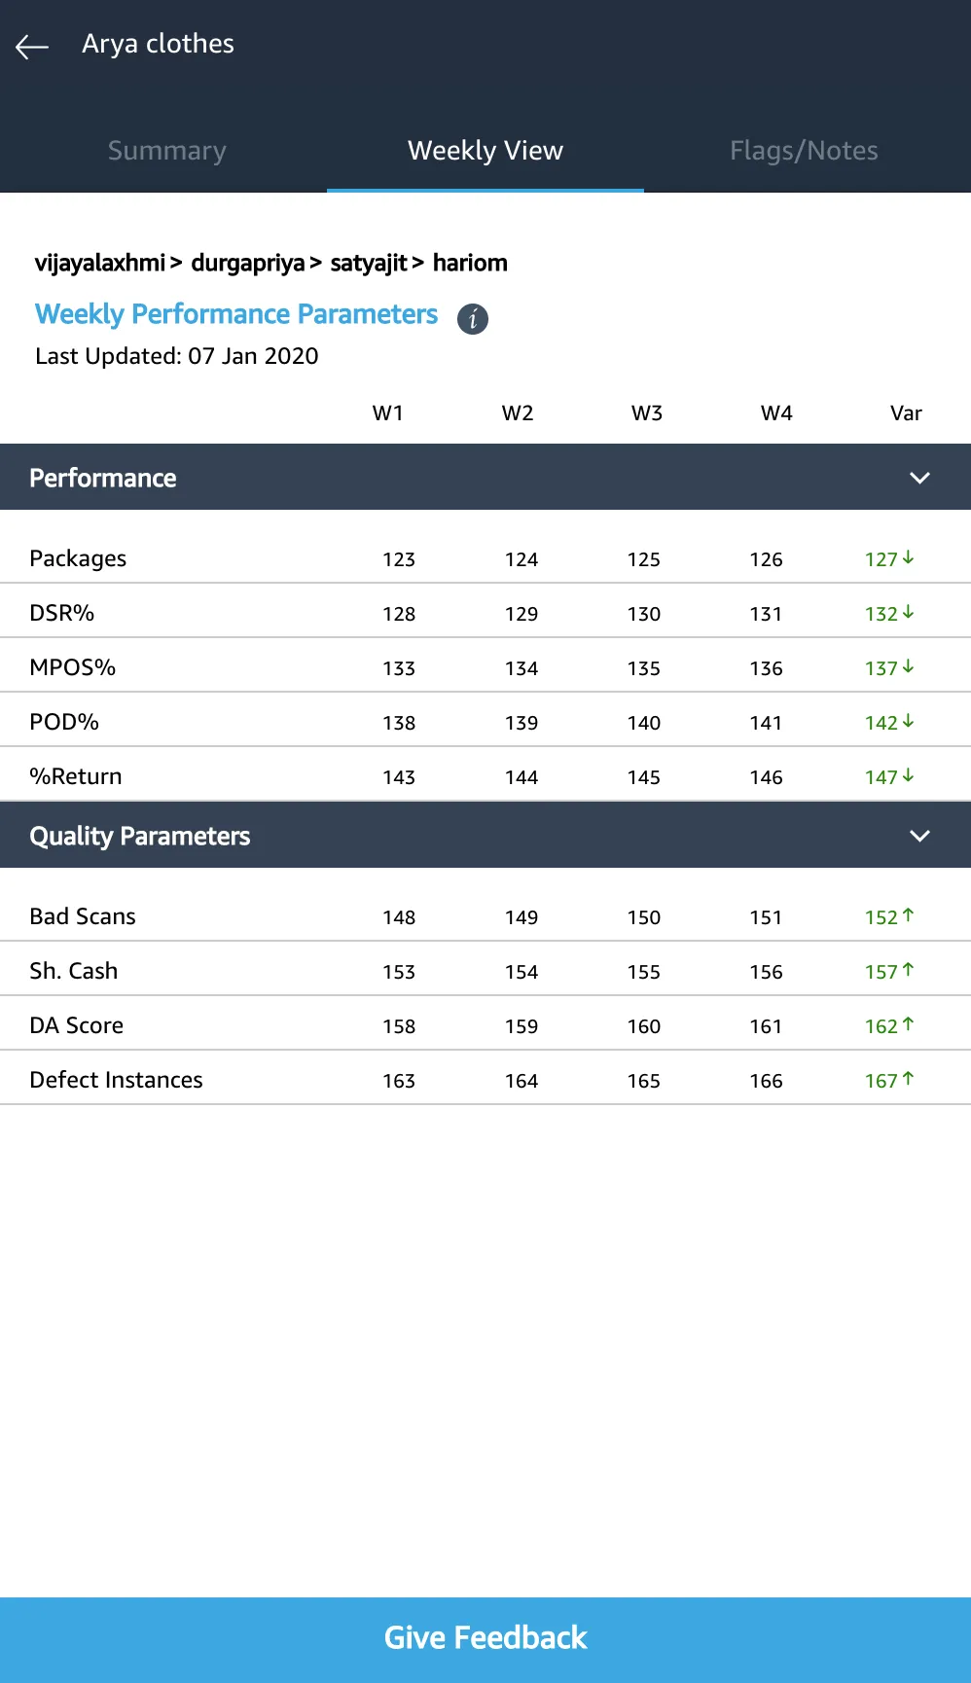Tap the back arrow icon

coord(32,46)
